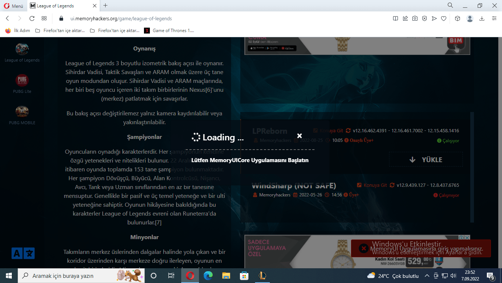Screen dimensions: 502x283
Task: Open the network tray icon
Action: pos(445,276)
